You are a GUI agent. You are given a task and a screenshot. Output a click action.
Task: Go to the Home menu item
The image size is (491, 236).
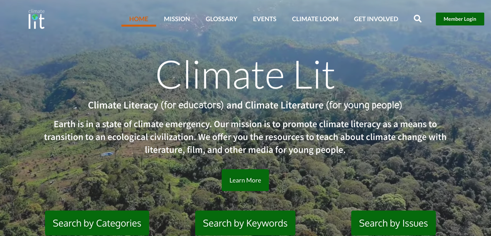139,19
